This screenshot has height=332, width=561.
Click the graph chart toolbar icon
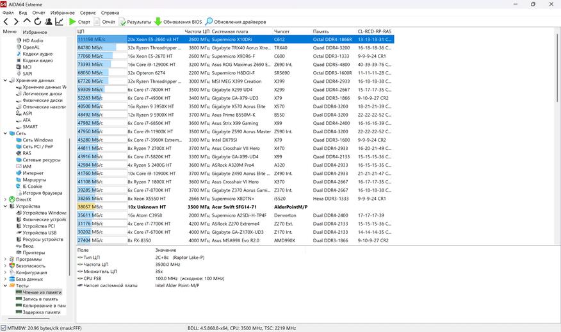[x=59, y=22]
